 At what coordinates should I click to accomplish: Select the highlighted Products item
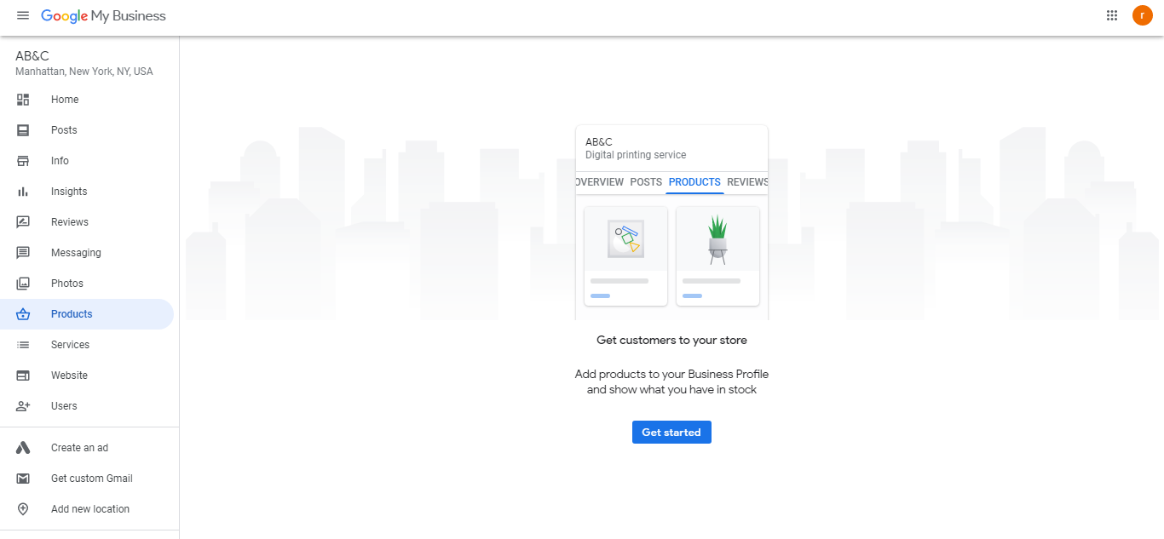click(x=87, y=314)
